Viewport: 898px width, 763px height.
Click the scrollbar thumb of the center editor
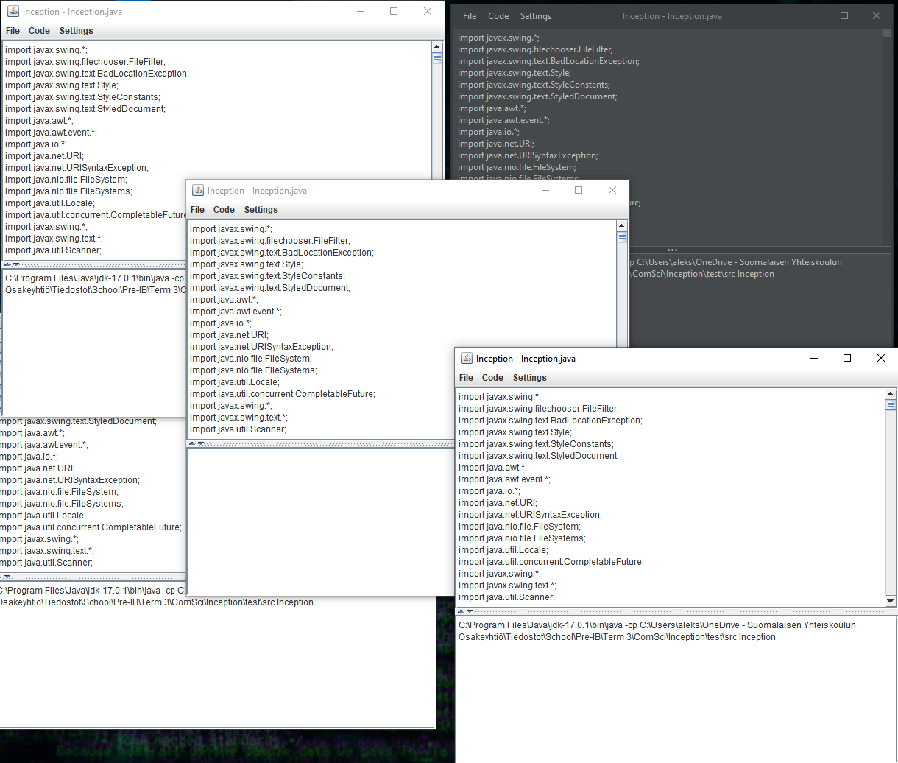click(622, 237)
